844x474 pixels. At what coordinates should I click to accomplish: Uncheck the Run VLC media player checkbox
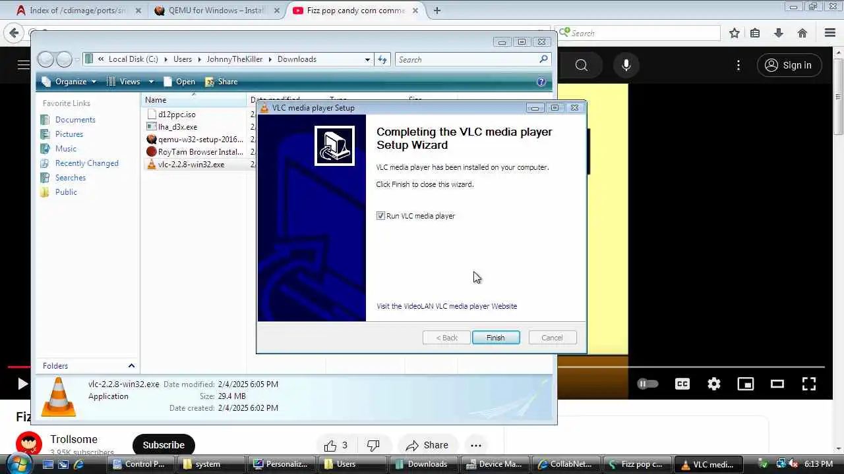[380, 216]
